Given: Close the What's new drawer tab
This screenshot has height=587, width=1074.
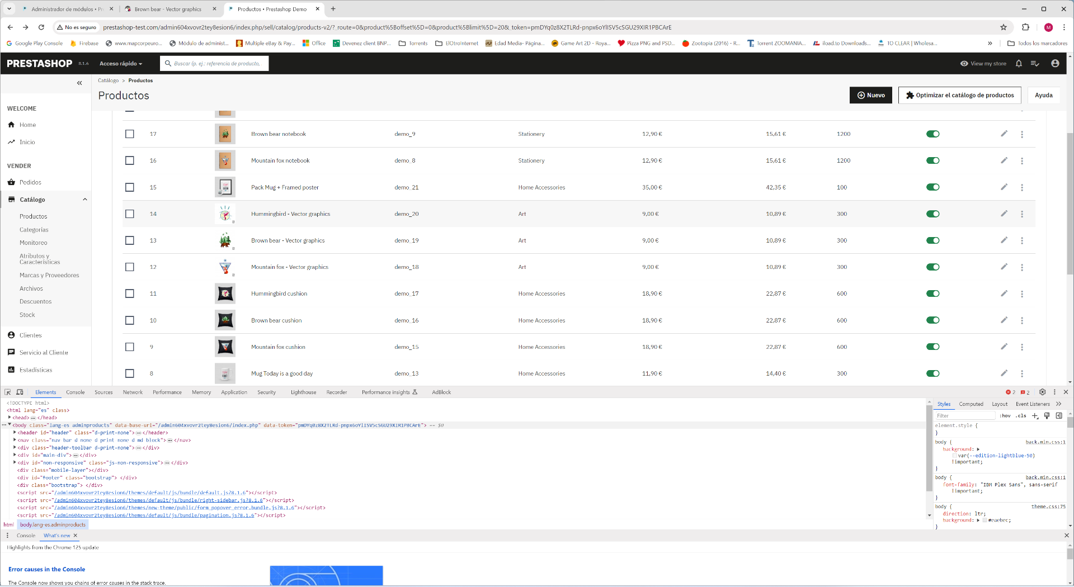Looking at the screenshot, I should (x=76, y=536).
